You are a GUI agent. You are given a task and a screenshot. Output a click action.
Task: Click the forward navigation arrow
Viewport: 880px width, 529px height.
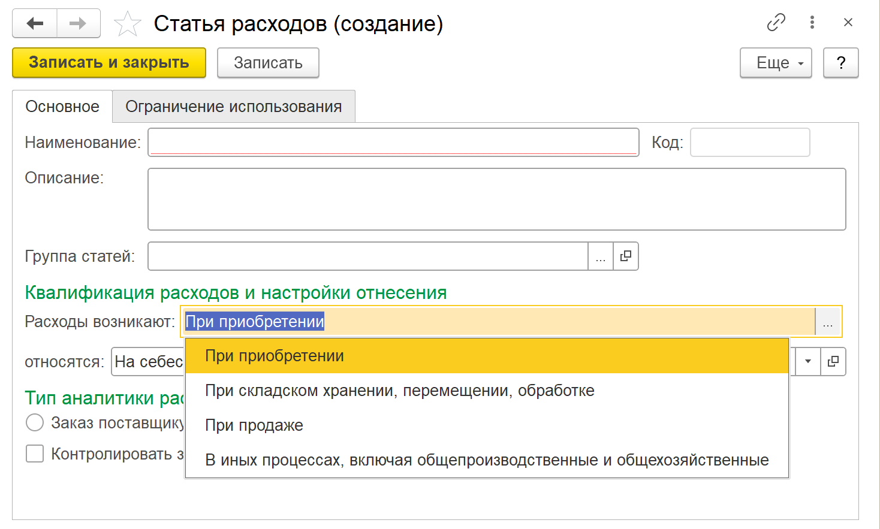click(79, 24)
